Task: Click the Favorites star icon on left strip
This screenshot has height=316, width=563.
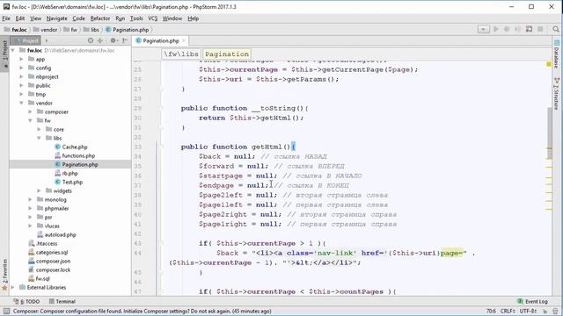Action: pyautogui.click(x=4, y=288)
